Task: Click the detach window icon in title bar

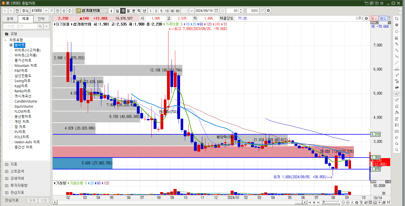Action: click(366, 3)
